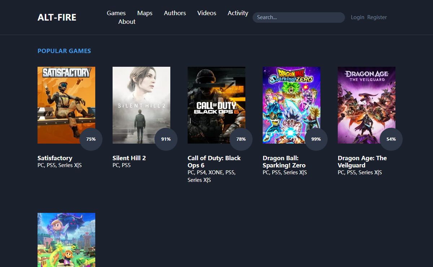Select Dragon Ball platforms text

(x=285, y=172)
